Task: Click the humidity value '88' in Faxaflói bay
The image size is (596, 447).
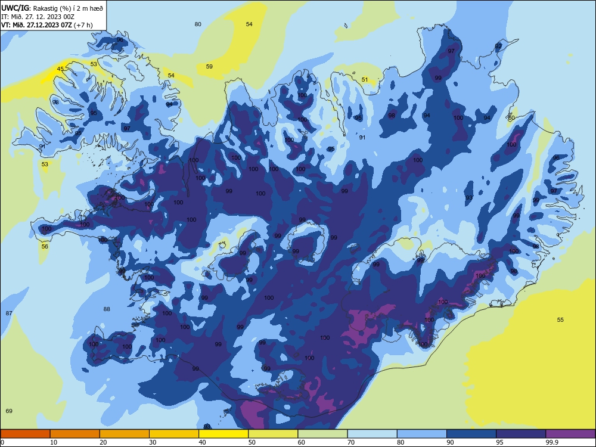Action: coord(107,309)
